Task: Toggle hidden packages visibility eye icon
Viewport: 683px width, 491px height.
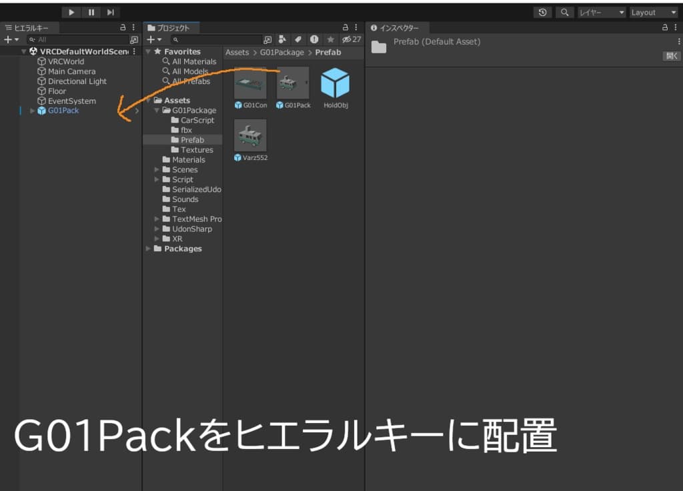Action: [346, 39]
